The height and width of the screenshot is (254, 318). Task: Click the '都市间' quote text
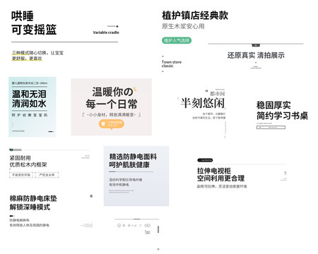tap(217, 94)
